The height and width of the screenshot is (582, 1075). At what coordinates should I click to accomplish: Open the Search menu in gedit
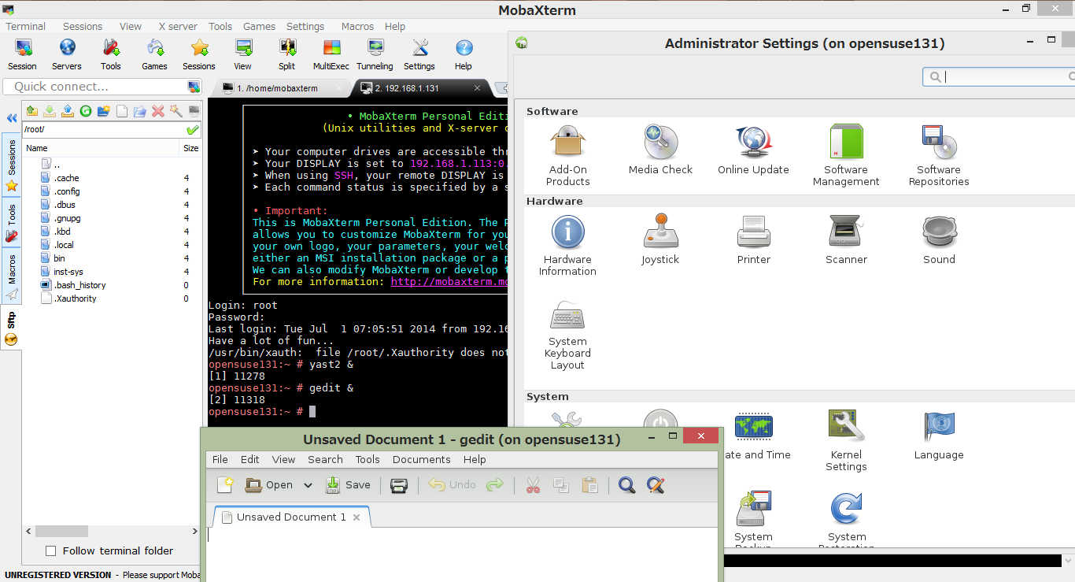[325, 459]
